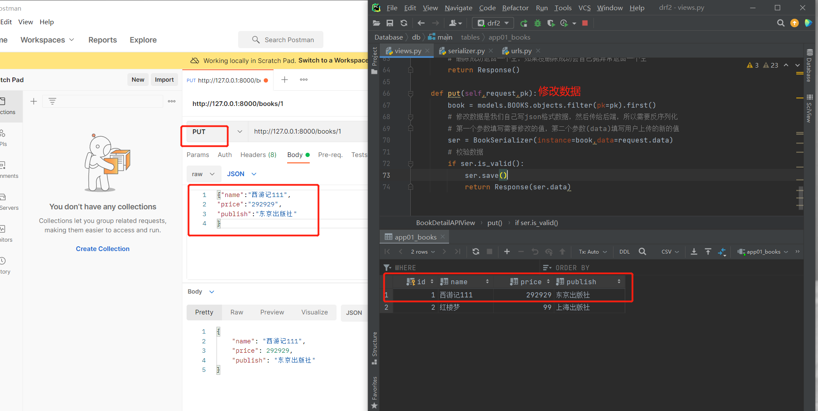Open Search Everywhere magnifier
The width and height of the screenshot is (818, 411).
(781, 23)
